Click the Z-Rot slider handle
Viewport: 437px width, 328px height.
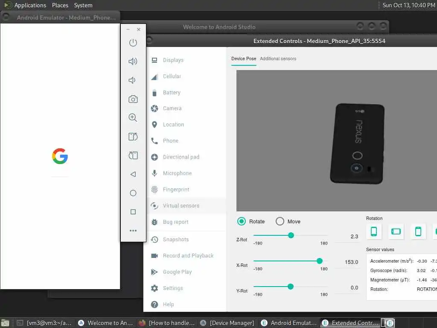[291, 235]
